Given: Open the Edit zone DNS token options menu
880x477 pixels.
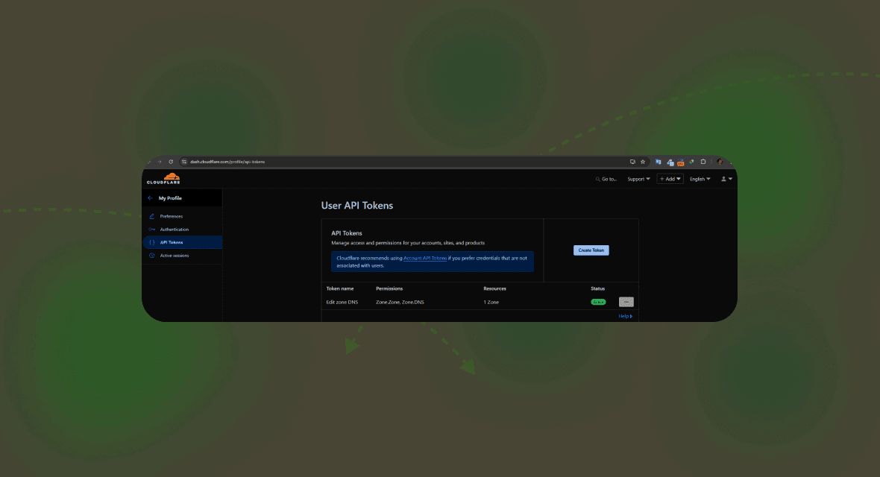Looking at the screenshot, I should pos(626,302).
